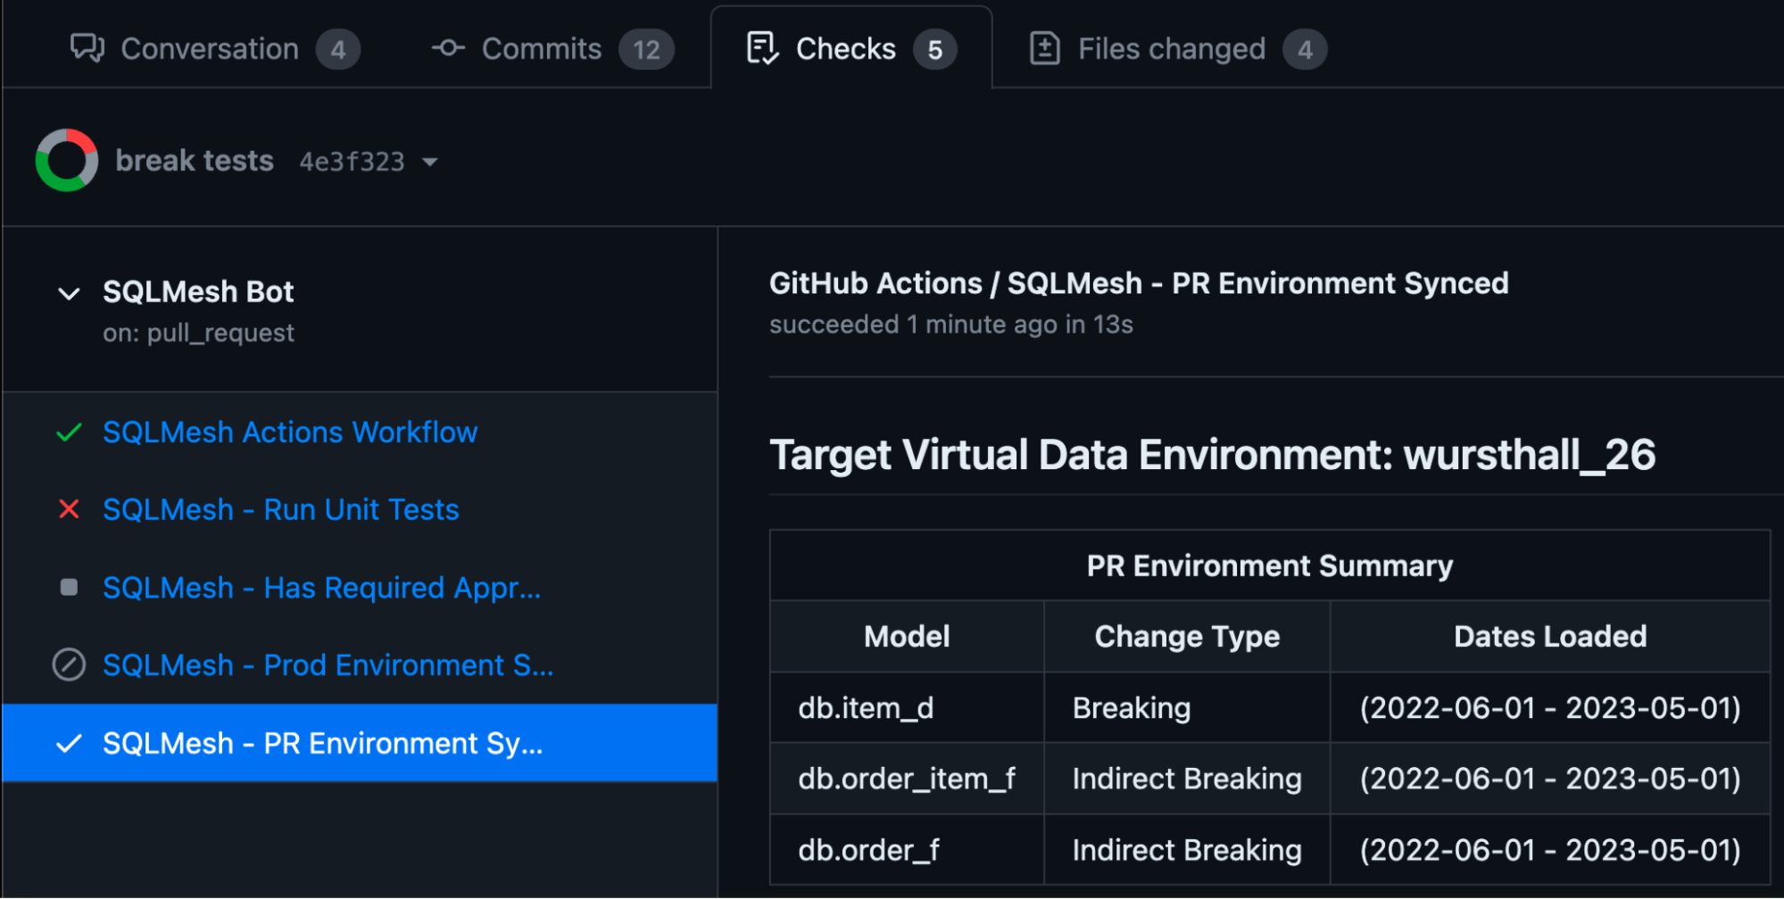This screenshot has width=1784, height=899.
Task: Click the PR Environment Summary table header
Action: coord(1270,566)
